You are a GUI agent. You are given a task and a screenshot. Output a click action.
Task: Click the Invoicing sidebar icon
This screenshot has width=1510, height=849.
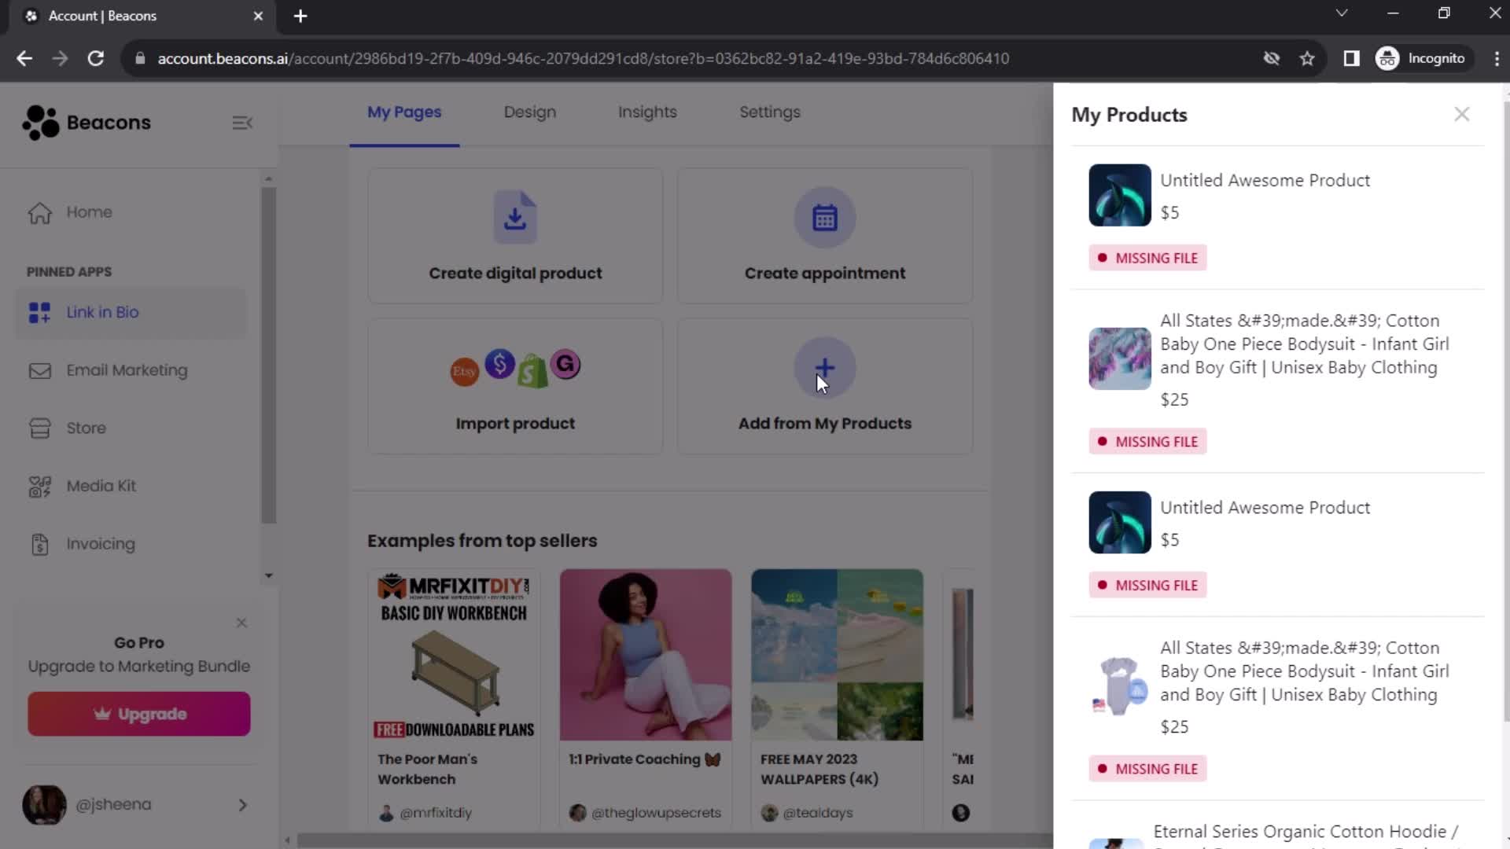tap(39, 543)
